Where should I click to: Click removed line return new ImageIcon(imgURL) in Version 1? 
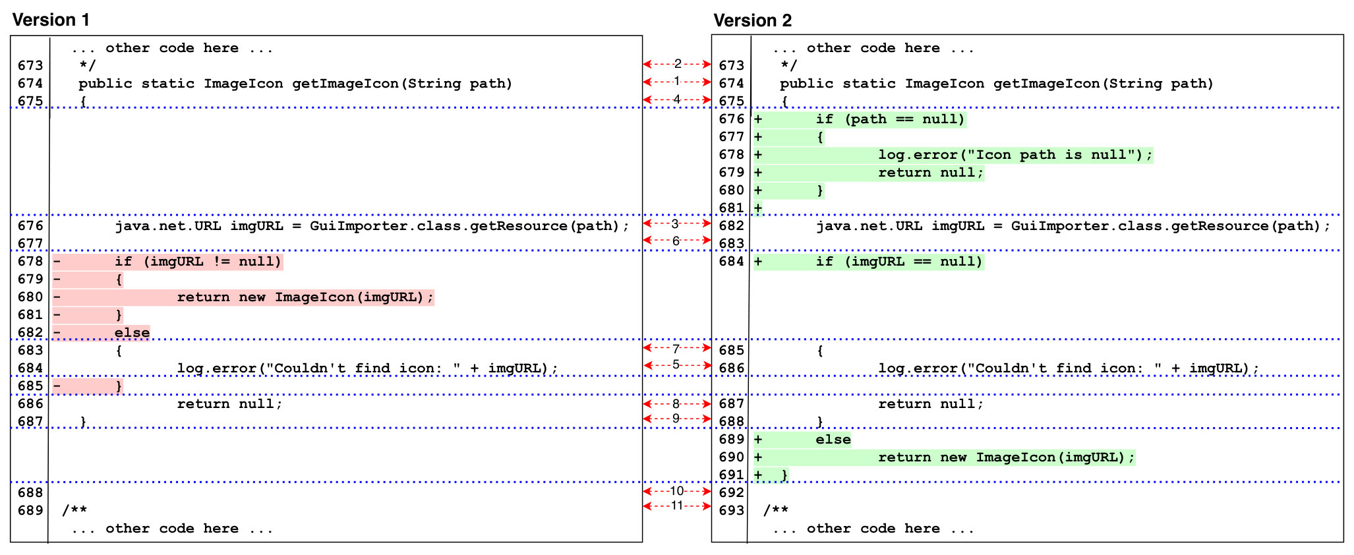(243, 297)
